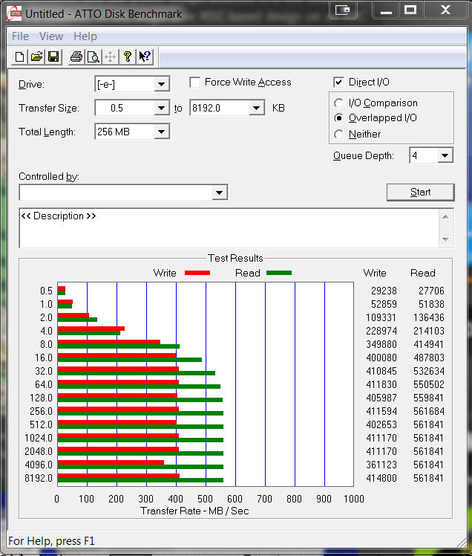The height and width of the screenshot is (556, 472).
Task: Uncheck the Direct I/O checkbox
Action: (x=339, y=83)
